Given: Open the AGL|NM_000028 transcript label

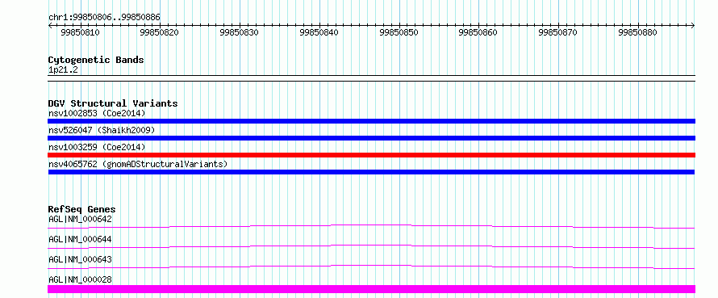Looking at the screenshot, I should point(80,279).
